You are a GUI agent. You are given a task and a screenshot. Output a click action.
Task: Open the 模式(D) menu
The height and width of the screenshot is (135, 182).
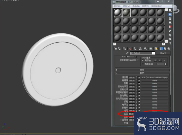pos(117,6)
